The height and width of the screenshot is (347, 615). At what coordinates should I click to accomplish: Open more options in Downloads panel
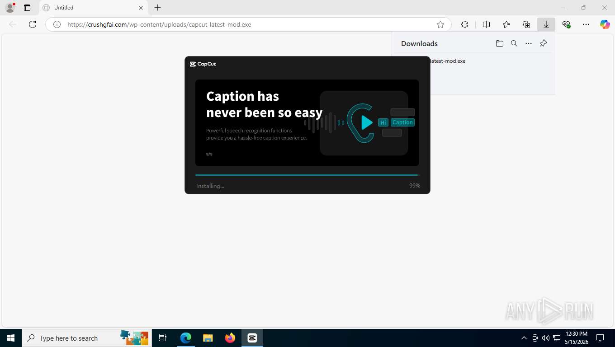529,43
